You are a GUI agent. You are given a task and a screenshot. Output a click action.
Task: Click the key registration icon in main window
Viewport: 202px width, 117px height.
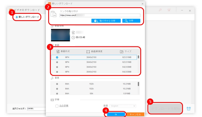pos(160,10)
